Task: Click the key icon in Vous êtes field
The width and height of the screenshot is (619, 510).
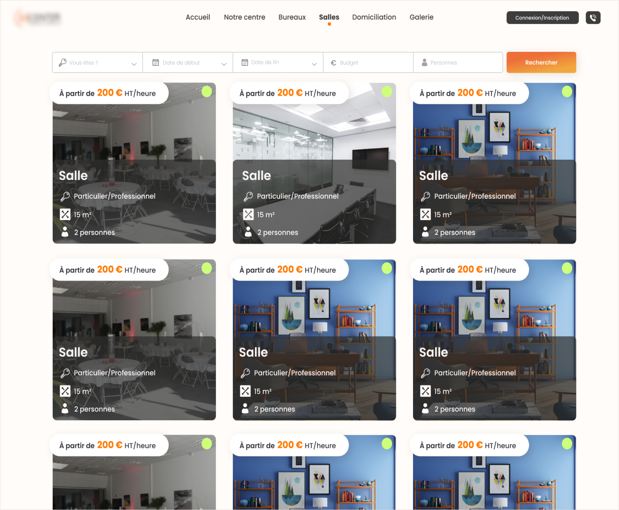Action: pyautogui.click(x=63, y=62)
